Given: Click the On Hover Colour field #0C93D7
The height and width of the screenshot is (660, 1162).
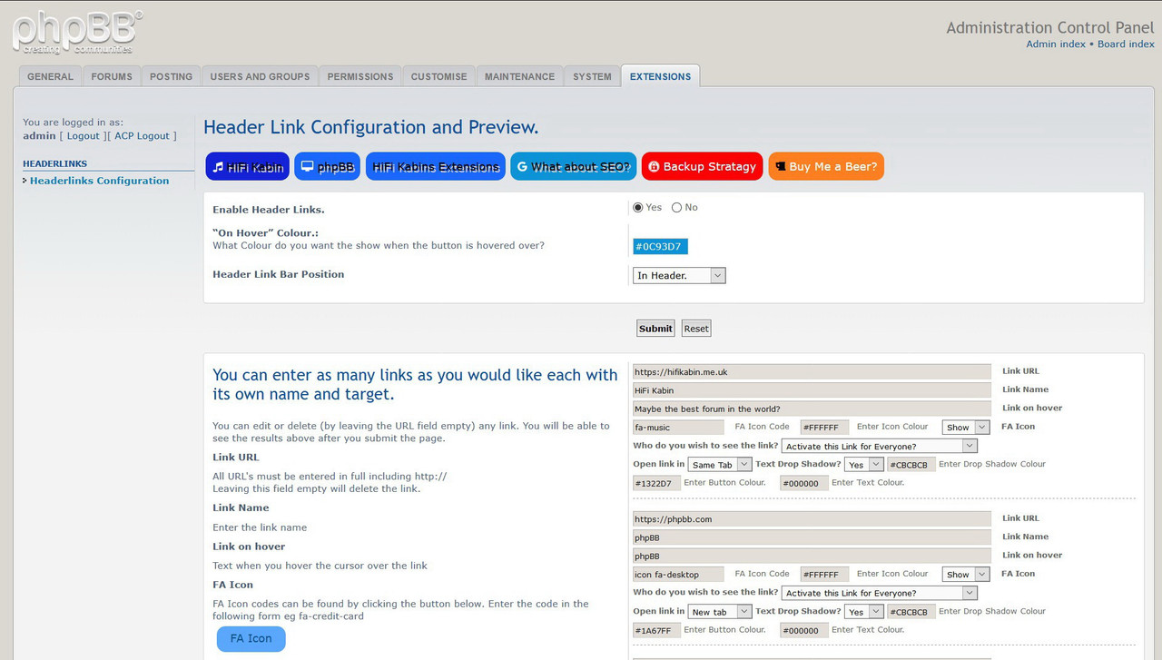Looking at the screenshot, I should pos(660,246).
